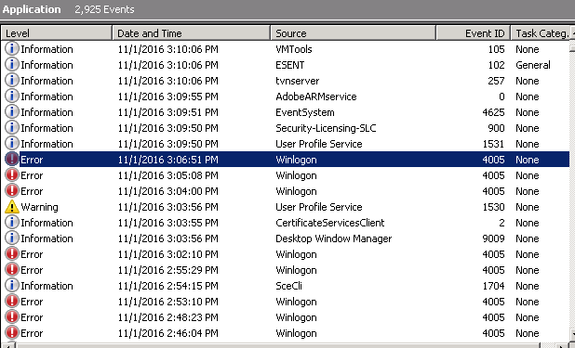Screen dimensions: 575x348
Task: Click the error icon of the 3:05:08 PM Winlogon event
Action: point(12,174)
